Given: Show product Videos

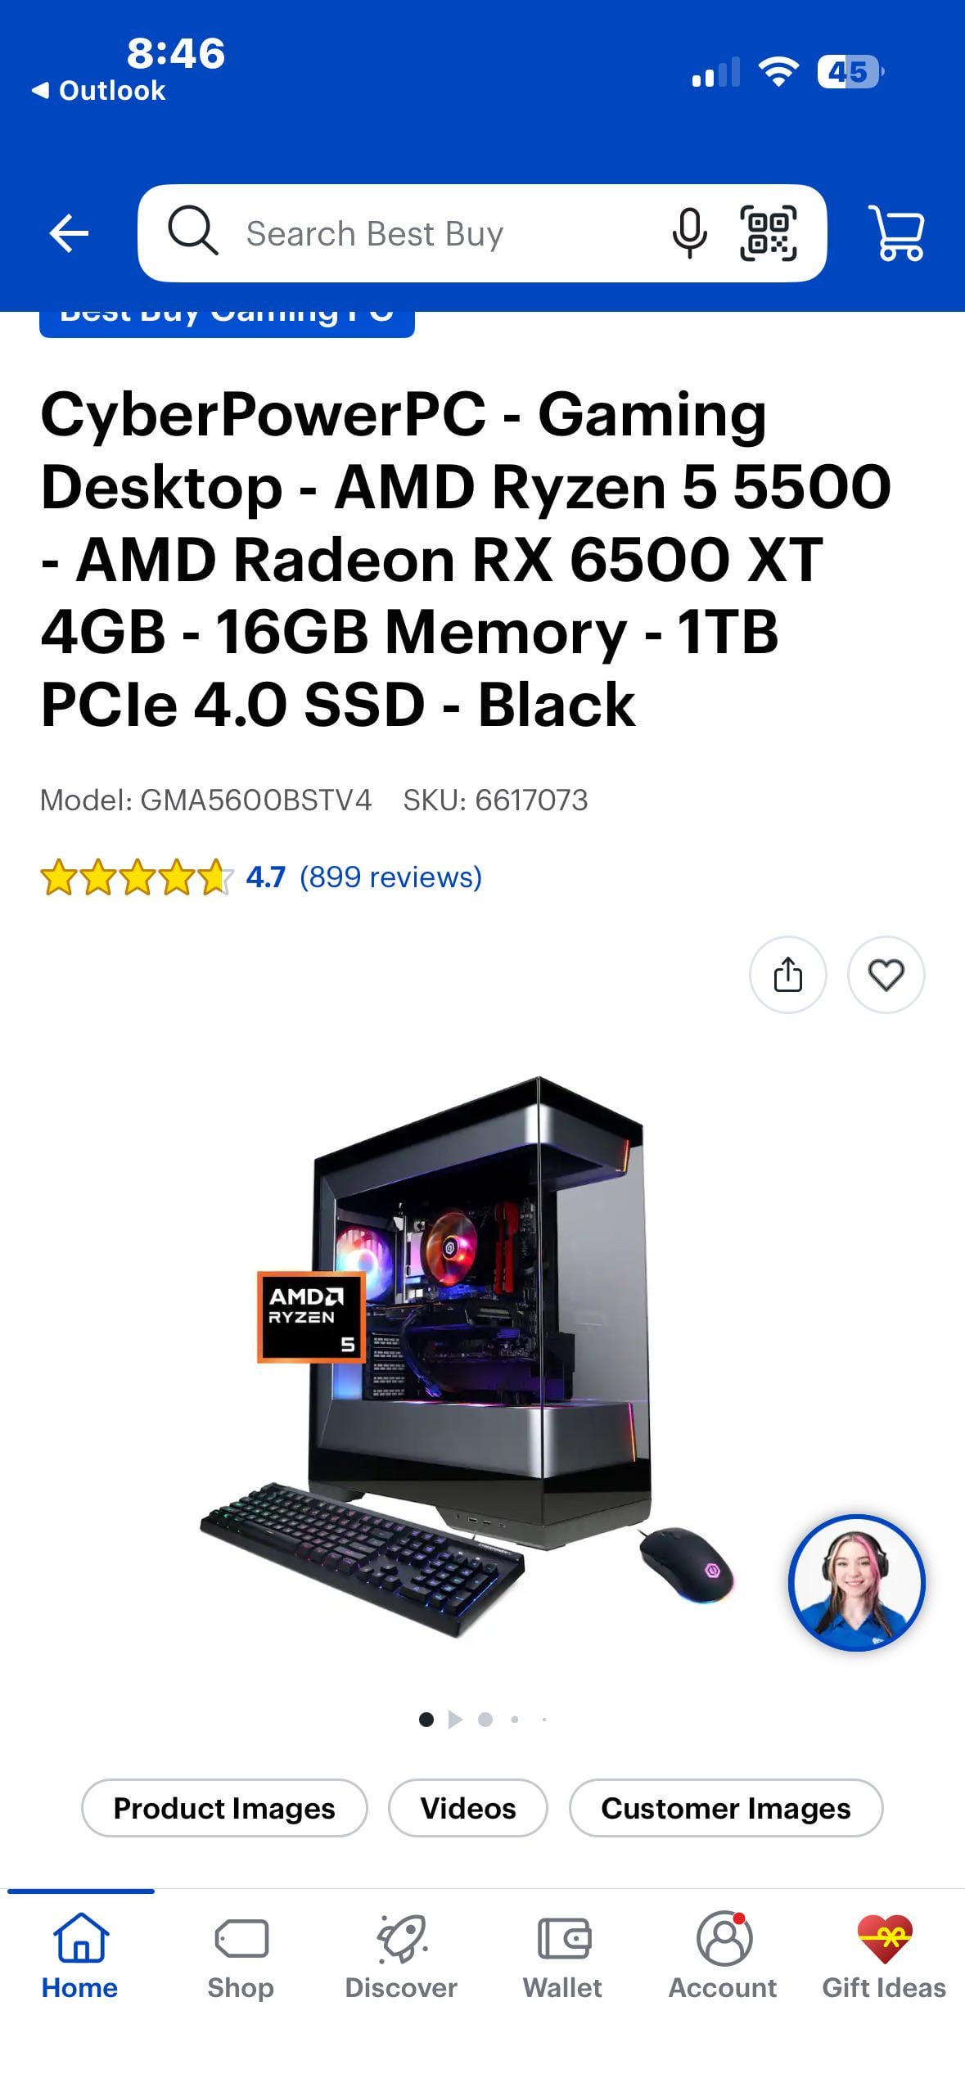Looking at the screenshot, I should [x=468, y=1807].
